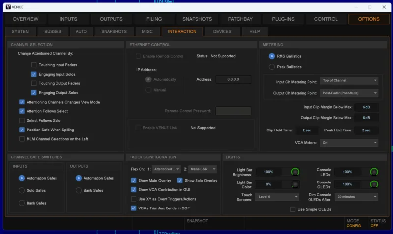Enable Touching Output Faders checkbox
The image size is (393, 234).
(34, 83)
